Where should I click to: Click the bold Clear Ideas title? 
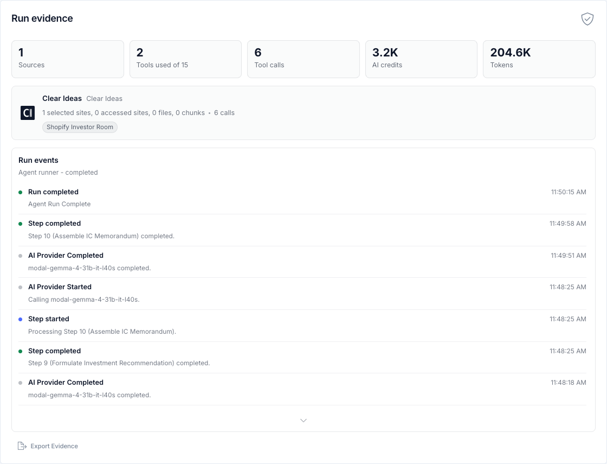pos(62,98)
